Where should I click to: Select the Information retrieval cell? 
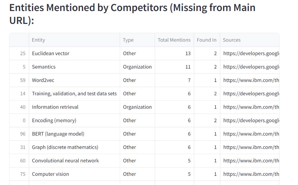pos(74,107)
